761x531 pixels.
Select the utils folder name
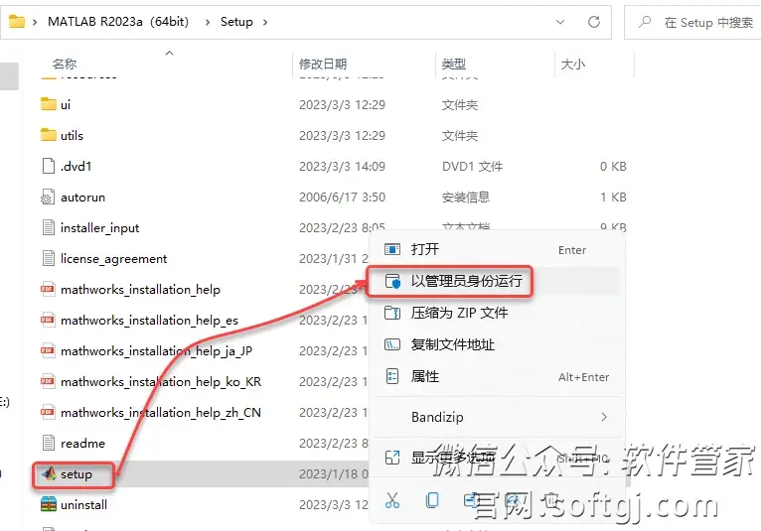72,135
